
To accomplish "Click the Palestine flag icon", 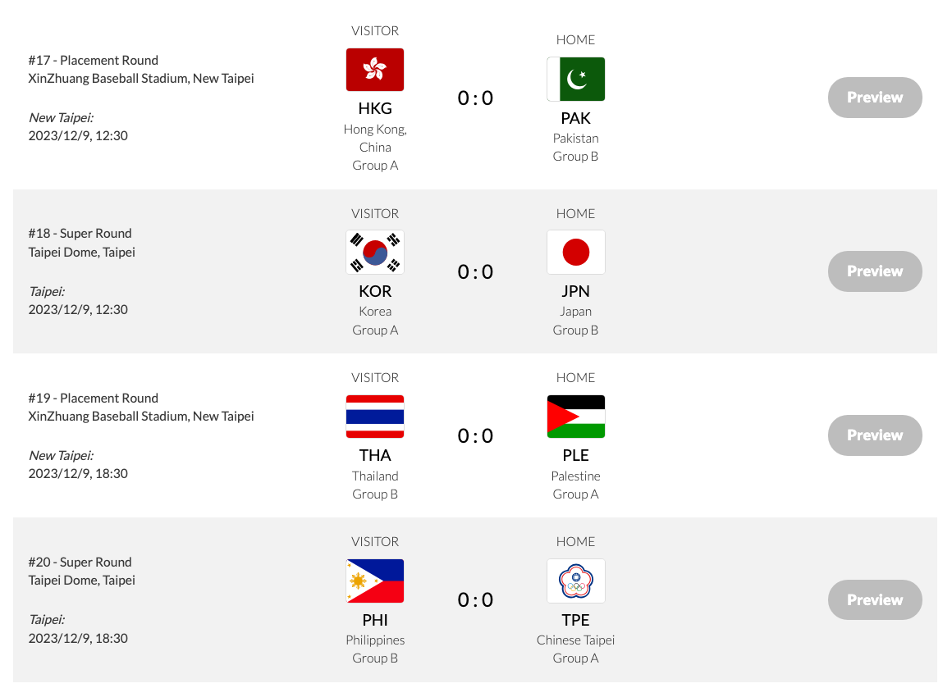I will (575, 417).
